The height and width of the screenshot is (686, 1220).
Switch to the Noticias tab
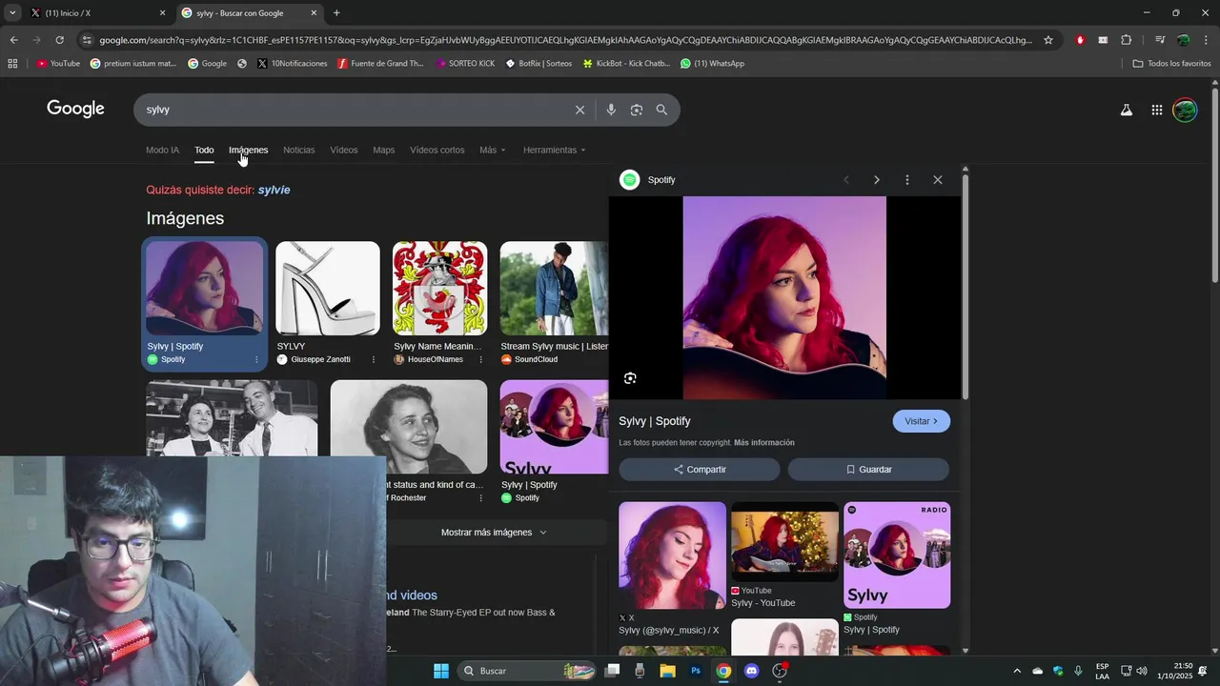298,151
